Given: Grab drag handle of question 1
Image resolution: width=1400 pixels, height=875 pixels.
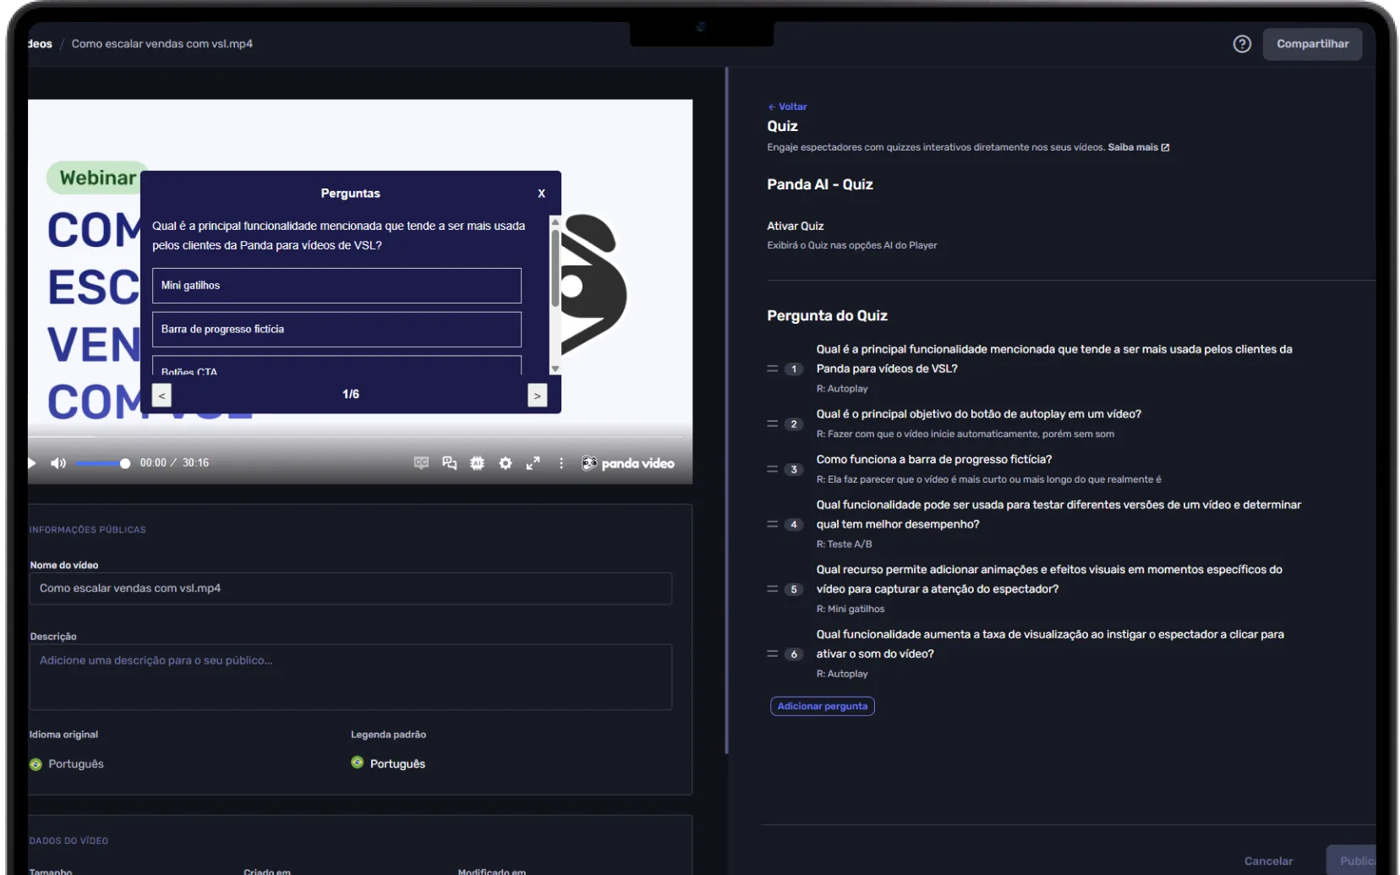Looking at the screenshot, I should coord(773,369).
